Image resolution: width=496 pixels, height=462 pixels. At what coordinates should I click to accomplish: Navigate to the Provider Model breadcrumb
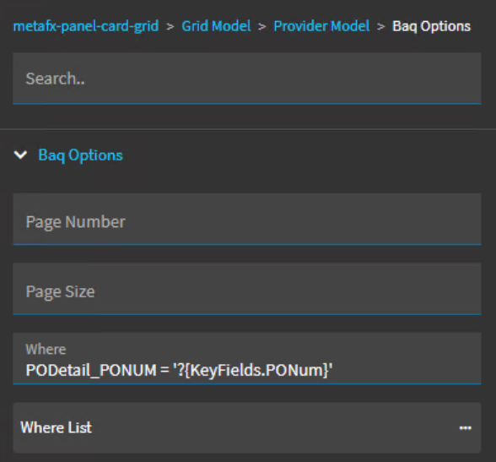click(321, 26)
